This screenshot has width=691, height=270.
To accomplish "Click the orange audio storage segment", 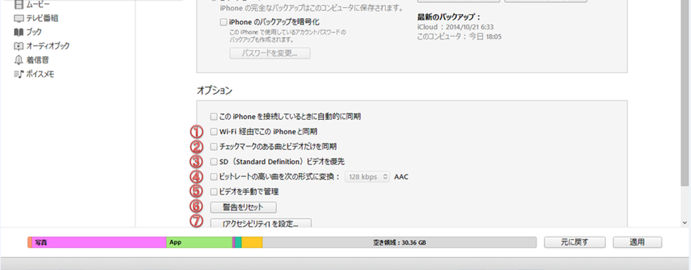I will tap(30, 243).
